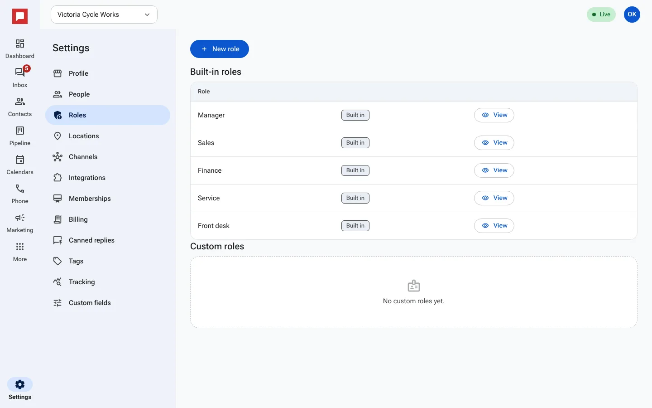Image resolution: width=652 pixels, height=408 pixels.
Task: Open Memberships settings label
Action: point(90,199)
